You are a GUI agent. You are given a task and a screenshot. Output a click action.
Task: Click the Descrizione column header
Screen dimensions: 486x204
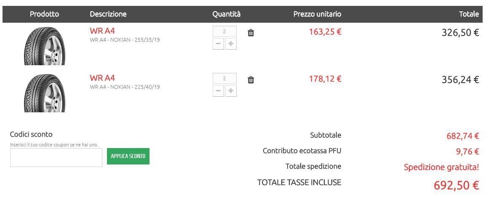point(108,14)
